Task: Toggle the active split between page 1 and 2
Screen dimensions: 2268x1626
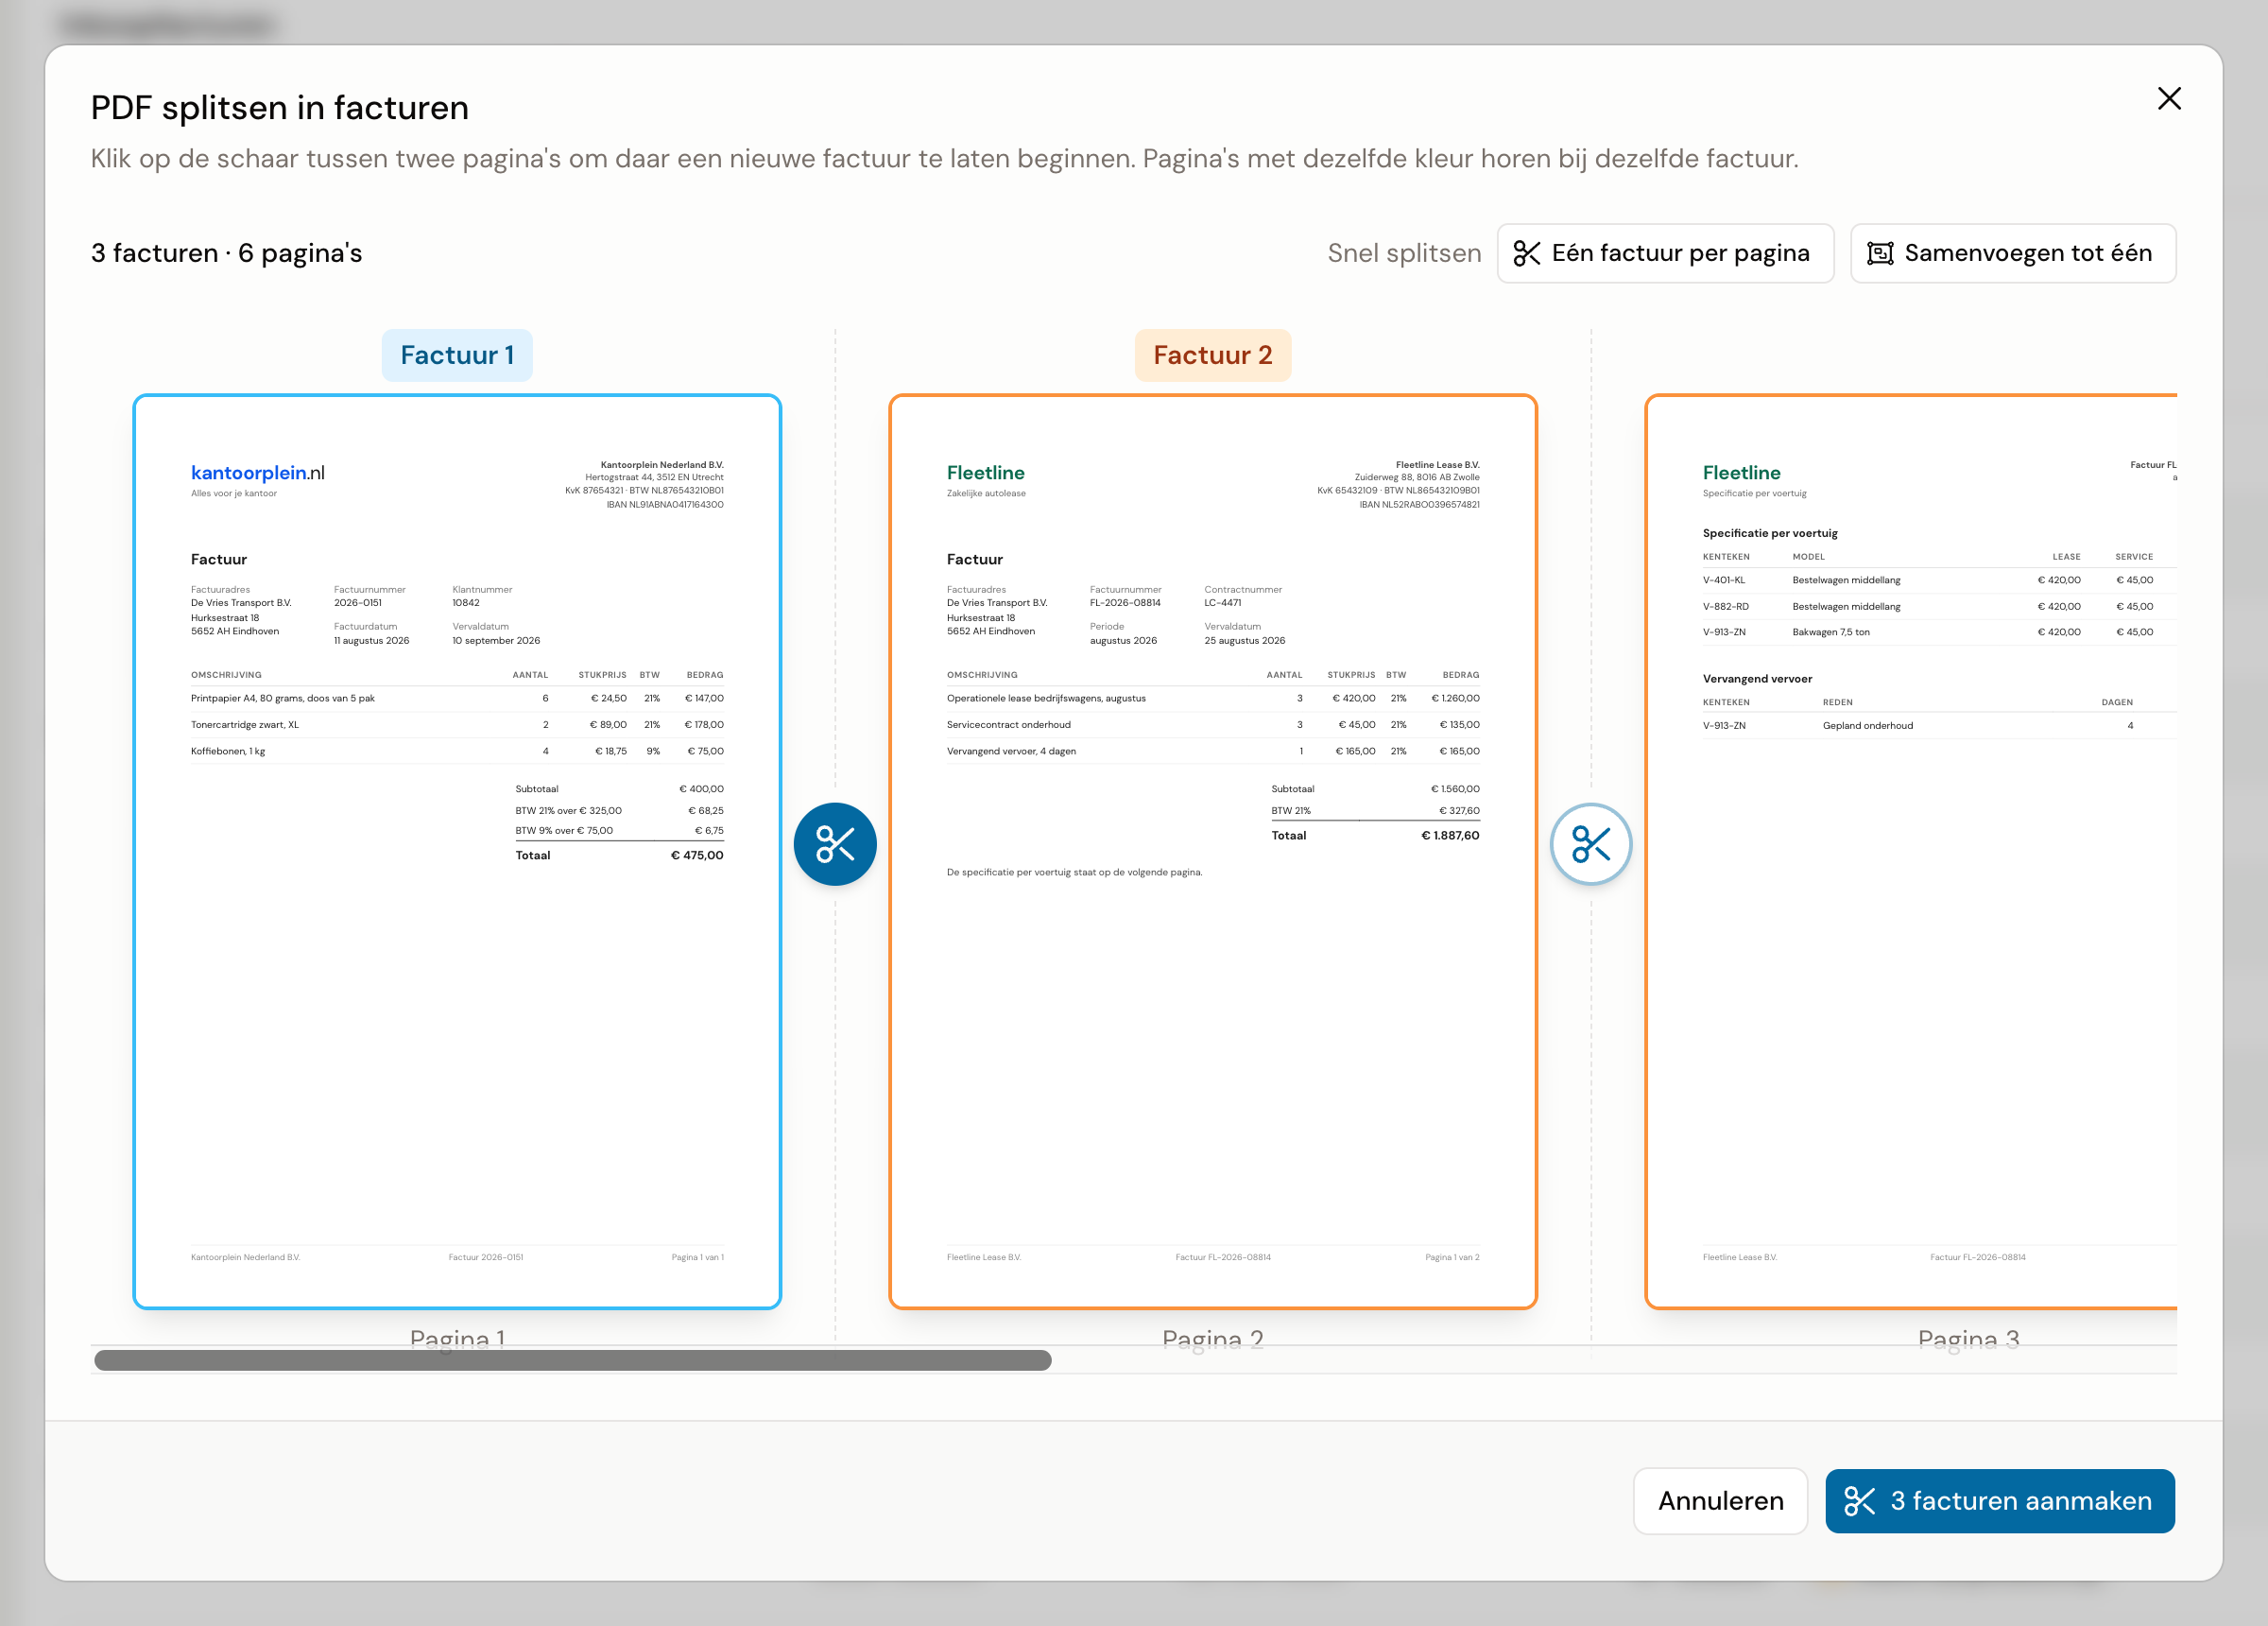Action: (x=835, y=843)
